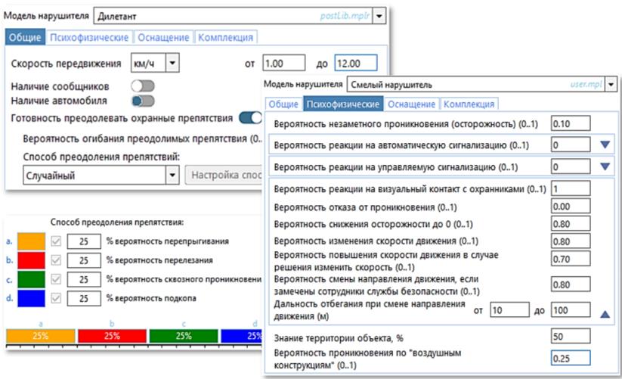The width and height of the screenshot is (622, 379).
Task: Click orange 25% segment in distribution bar
Action: point(40,335)
